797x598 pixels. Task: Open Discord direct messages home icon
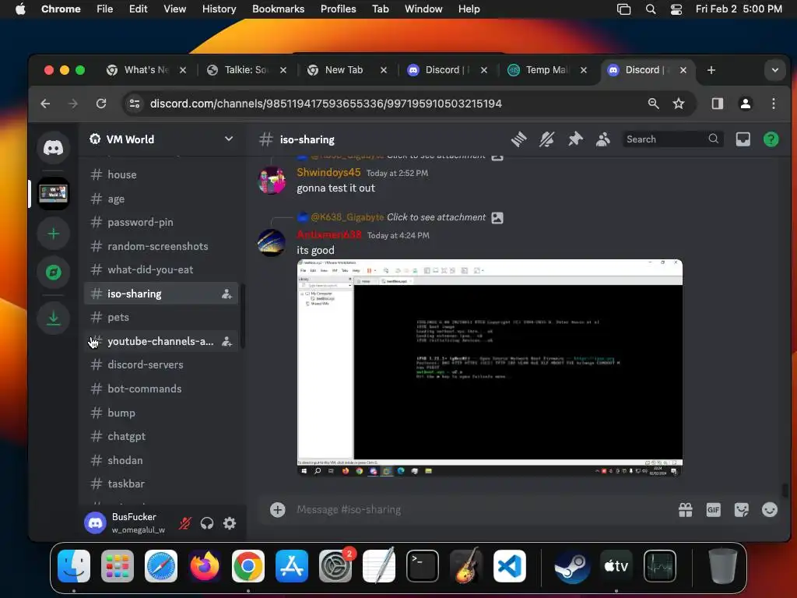[53, 147]
